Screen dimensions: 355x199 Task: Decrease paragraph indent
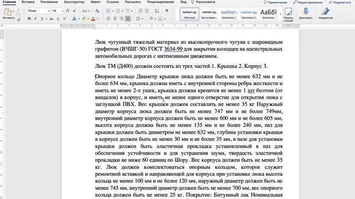(140, 11)
